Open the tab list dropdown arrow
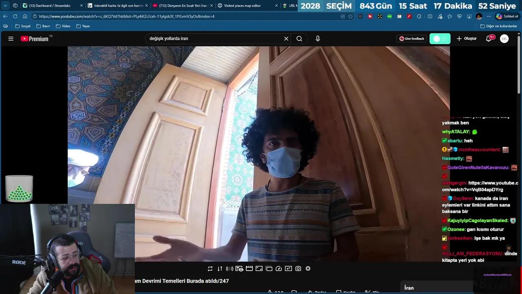This screenshot has height=294, width=522. pyautogui.click(x=5, y=6)
